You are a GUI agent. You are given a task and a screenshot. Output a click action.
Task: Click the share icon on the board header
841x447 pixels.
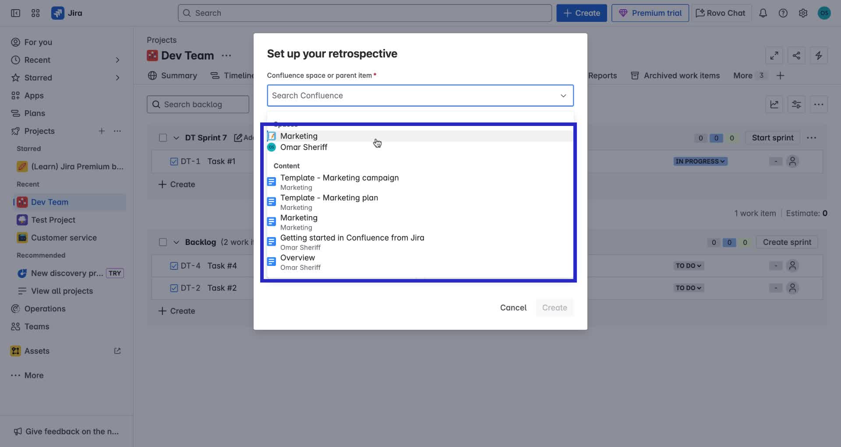click(x=796, y=56)
